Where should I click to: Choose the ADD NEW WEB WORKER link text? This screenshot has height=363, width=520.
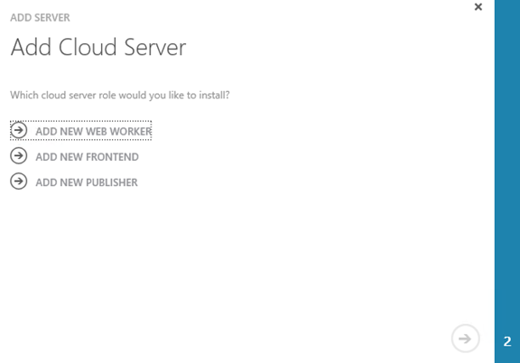[x=94, y=132]
